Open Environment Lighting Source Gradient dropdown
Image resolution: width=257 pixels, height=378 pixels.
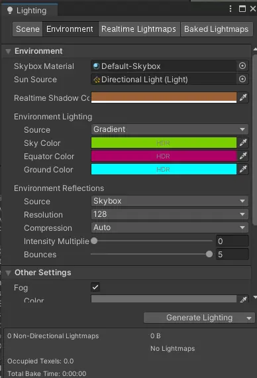[x=170, y=129]
